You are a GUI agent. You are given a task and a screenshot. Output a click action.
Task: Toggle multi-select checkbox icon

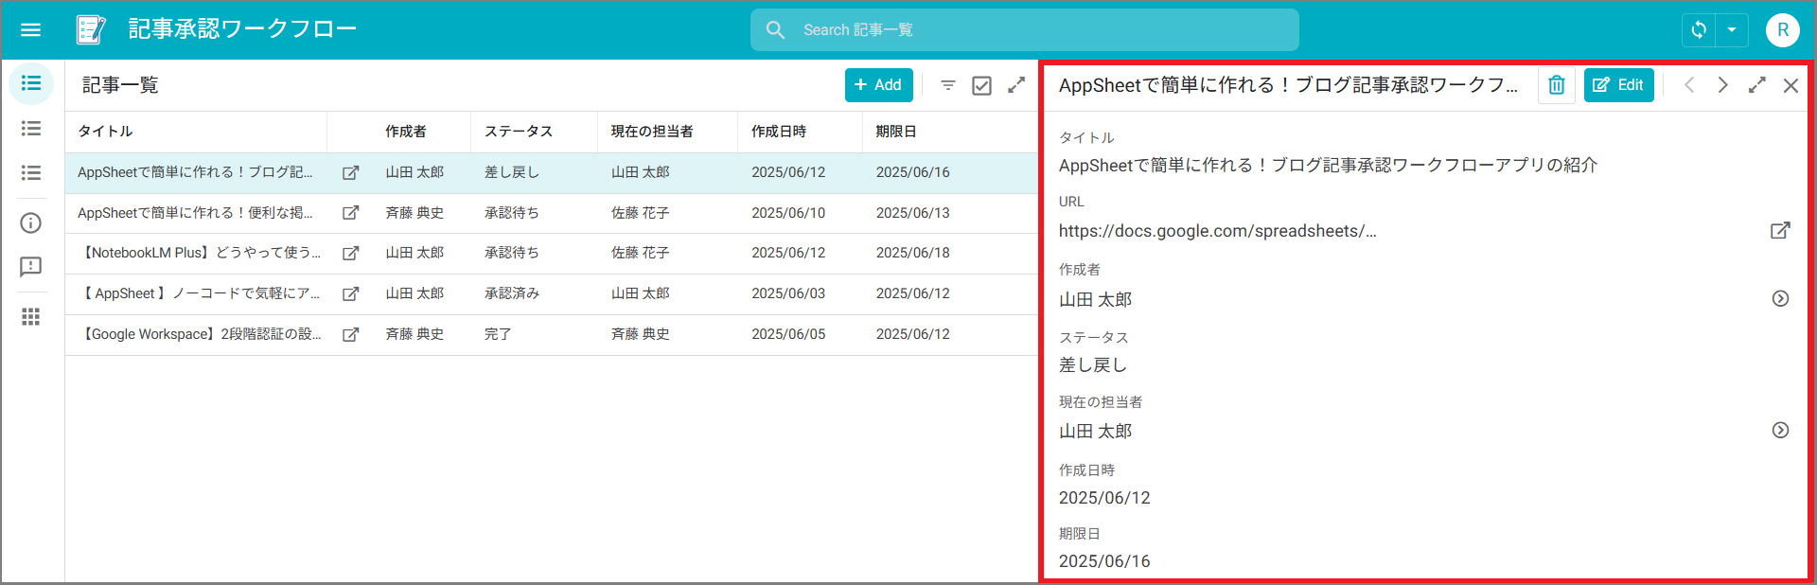(982, 85)
